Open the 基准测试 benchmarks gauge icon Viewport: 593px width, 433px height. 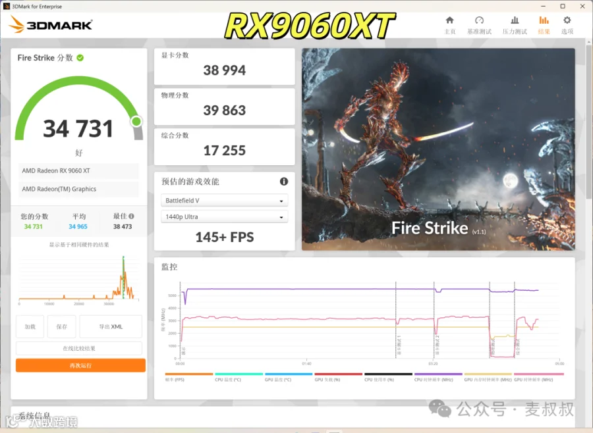pos(479,25)
